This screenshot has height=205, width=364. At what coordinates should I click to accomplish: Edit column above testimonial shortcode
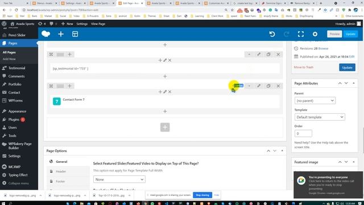pos(165,60)
